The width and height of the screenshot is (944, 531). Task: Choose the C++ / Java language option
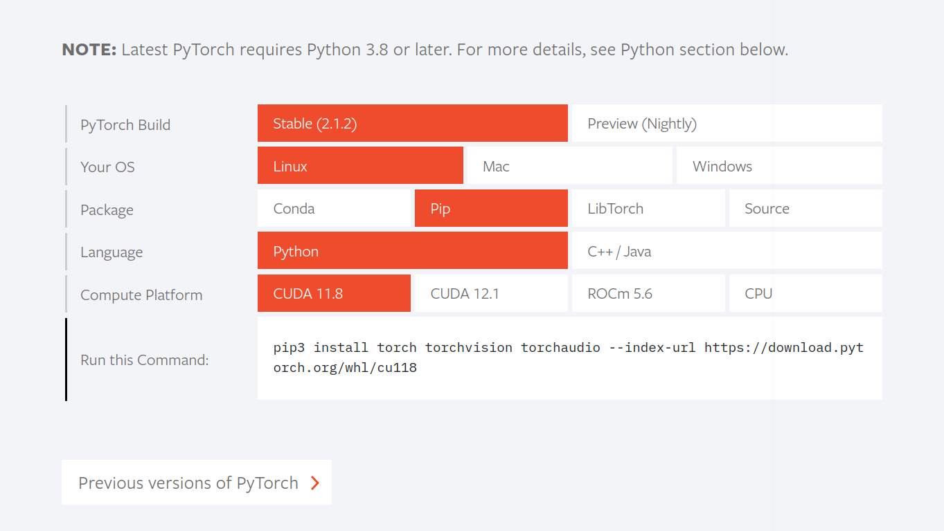tap(727, 251)
